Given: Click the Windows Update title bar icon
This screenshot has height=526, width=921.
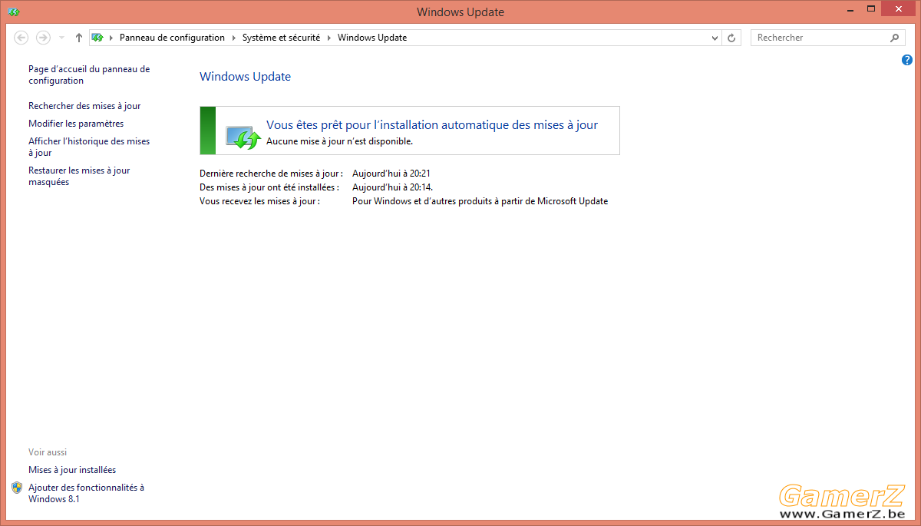Looking at the screenshot, I should [x=13, y=12].
